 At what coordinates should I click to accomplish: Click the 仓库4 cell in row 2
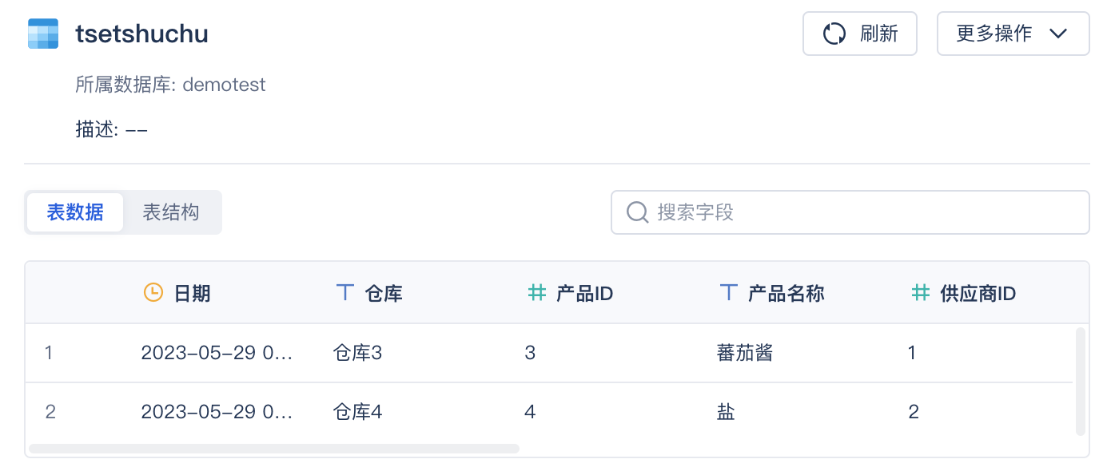(357, 412)
